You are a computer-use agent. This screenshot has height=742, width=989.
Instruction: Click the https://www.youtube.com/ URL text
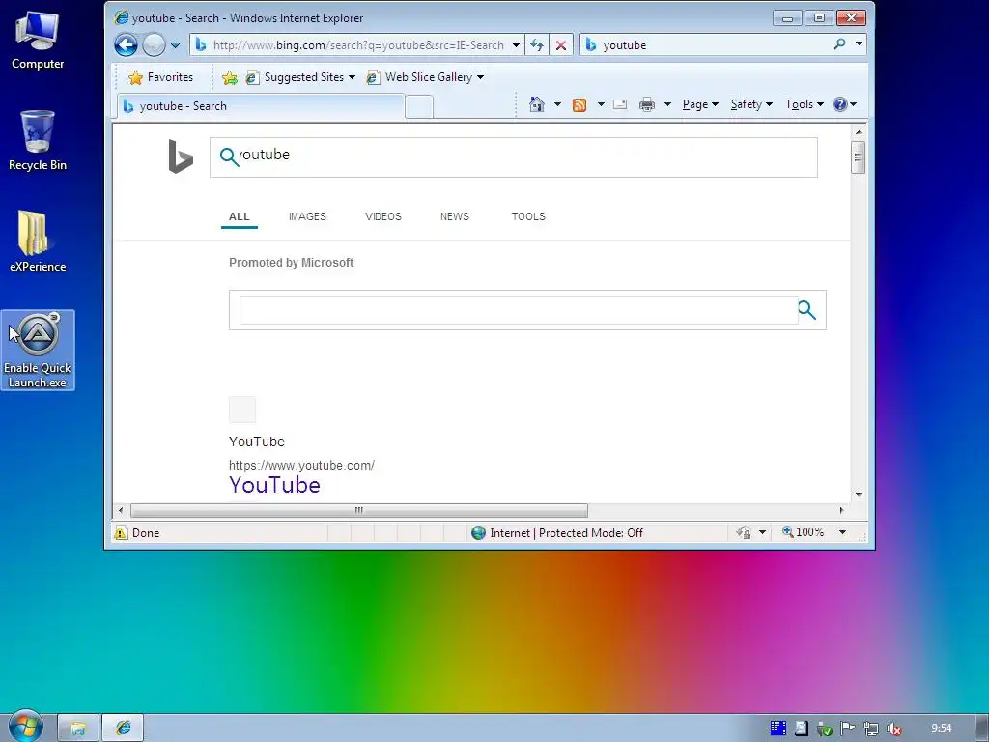301,465
